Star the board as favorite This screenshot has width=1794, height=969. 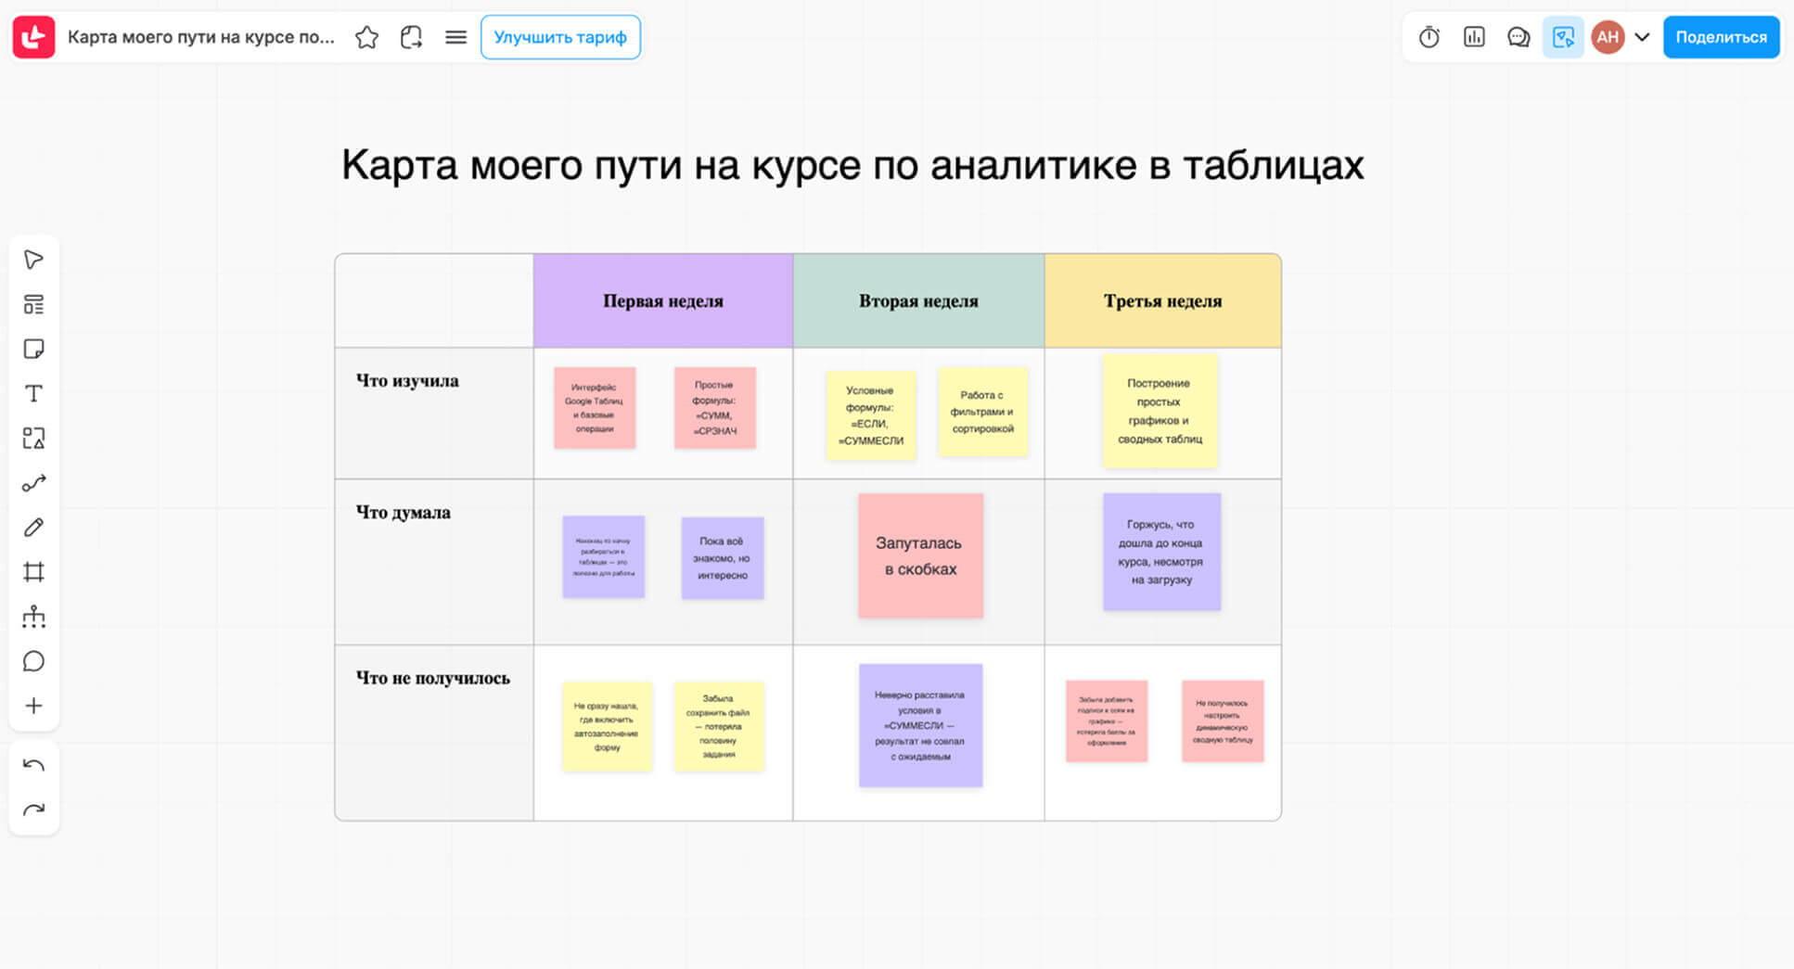(x=366, y=37)
